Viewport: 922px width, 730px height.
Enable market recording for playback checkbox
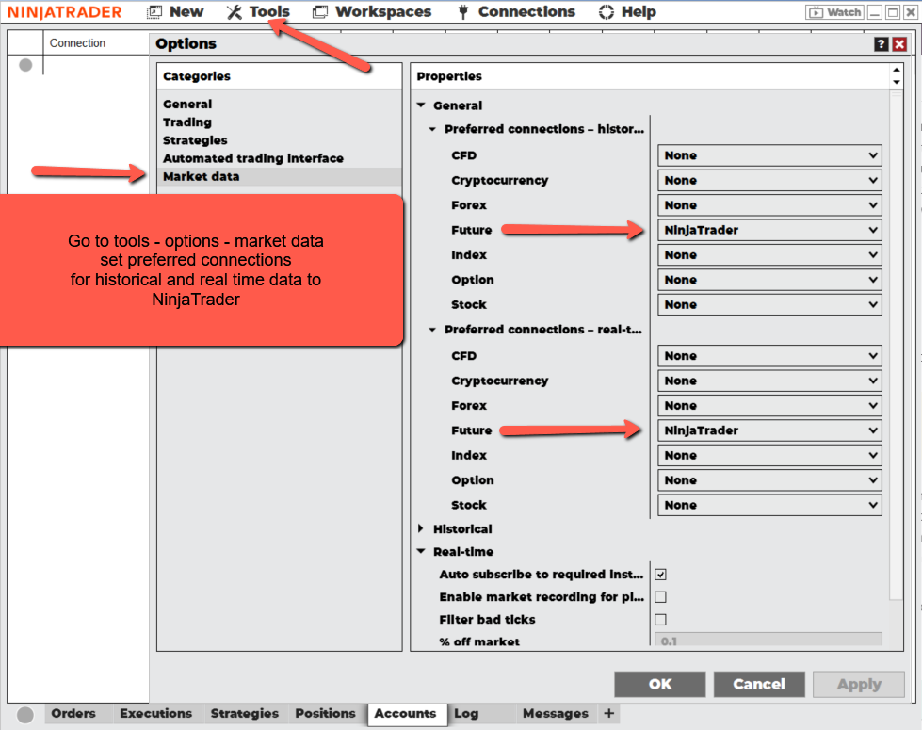[x=660, y=597]
